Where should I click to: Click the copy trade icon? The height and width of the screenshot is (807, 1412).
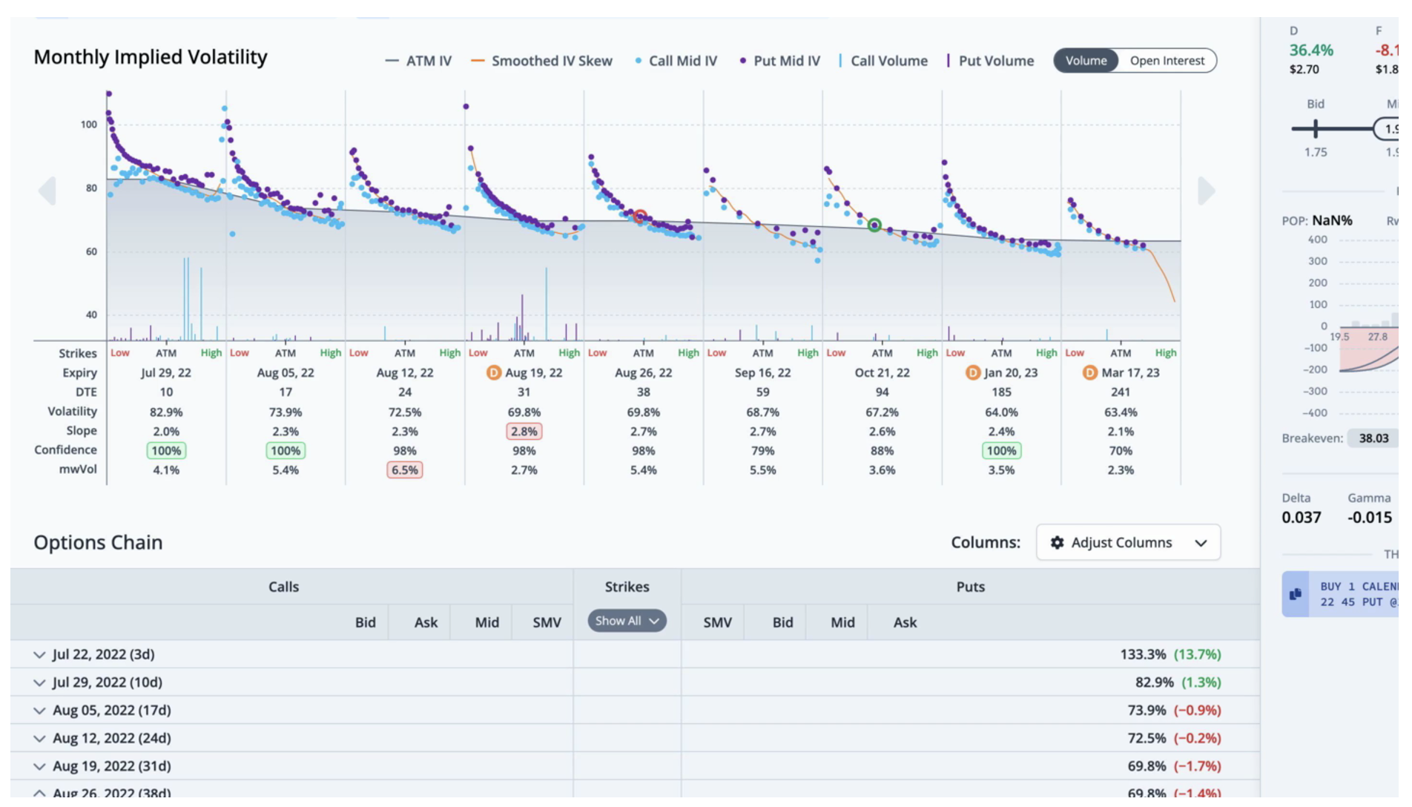[1296, 595]
